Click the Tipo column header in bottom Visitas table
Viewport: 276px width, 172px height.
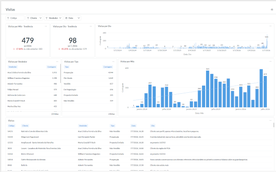coord(113,126)
